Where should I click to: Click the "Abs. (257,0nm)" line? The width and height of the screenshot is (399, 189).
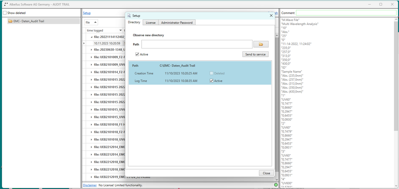pyautogui.click(x=292, y=80)
